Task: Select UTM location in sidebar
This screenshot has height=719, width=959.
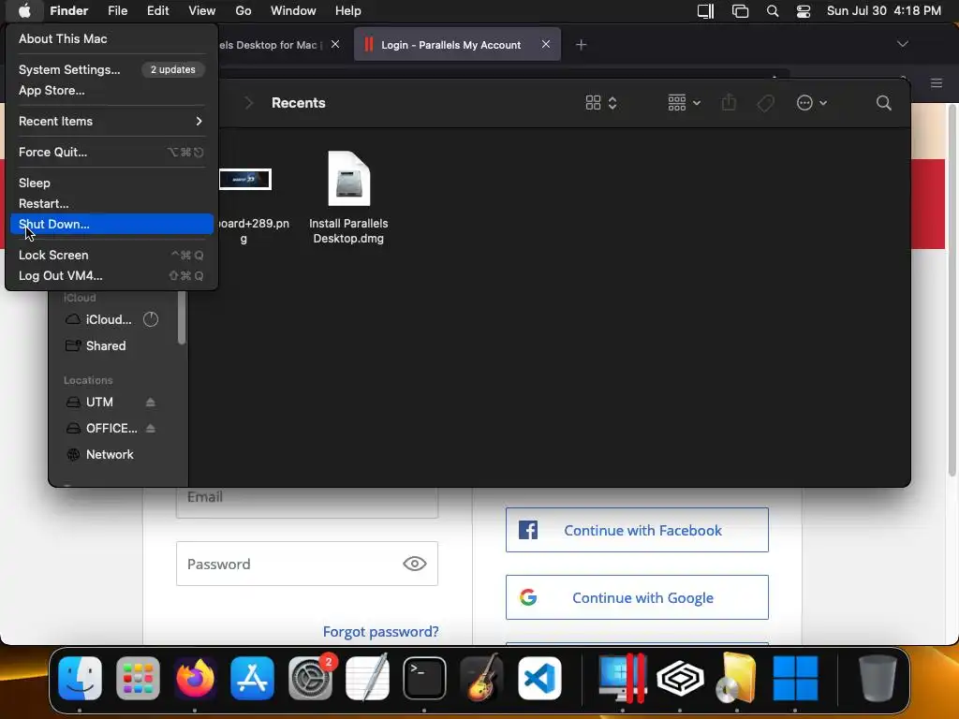Action: click(101, 402)
